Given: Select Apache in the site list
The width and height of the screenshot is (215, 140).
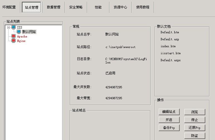Looking at the screenshot, I should 22,36.
